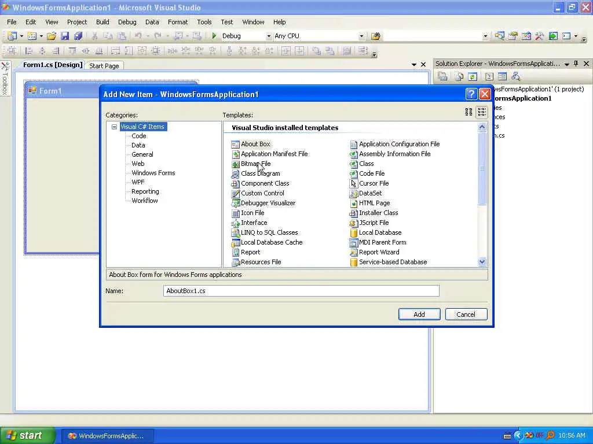
Task: Toggle auto-hide pin on Solution Explorer
Action: click(x=576, y=64)
